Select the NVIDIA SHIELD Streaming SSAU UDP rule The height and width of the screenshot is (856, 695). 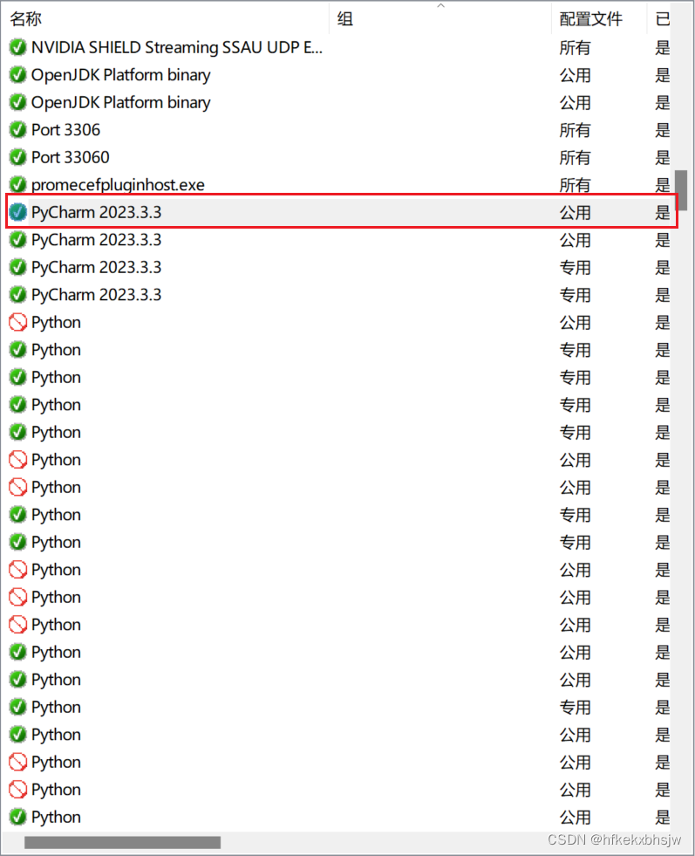[177, 47]
